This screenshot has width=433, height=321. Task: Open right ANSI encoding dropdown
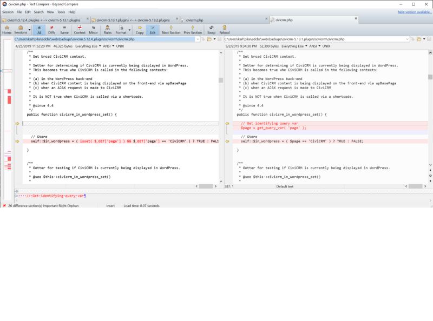(314, 46)
